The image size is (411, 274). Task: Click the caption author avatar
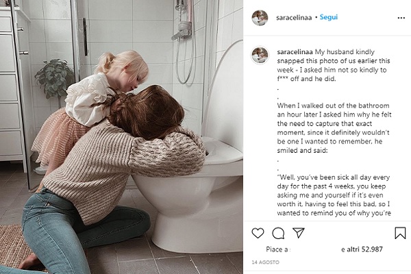260,55
